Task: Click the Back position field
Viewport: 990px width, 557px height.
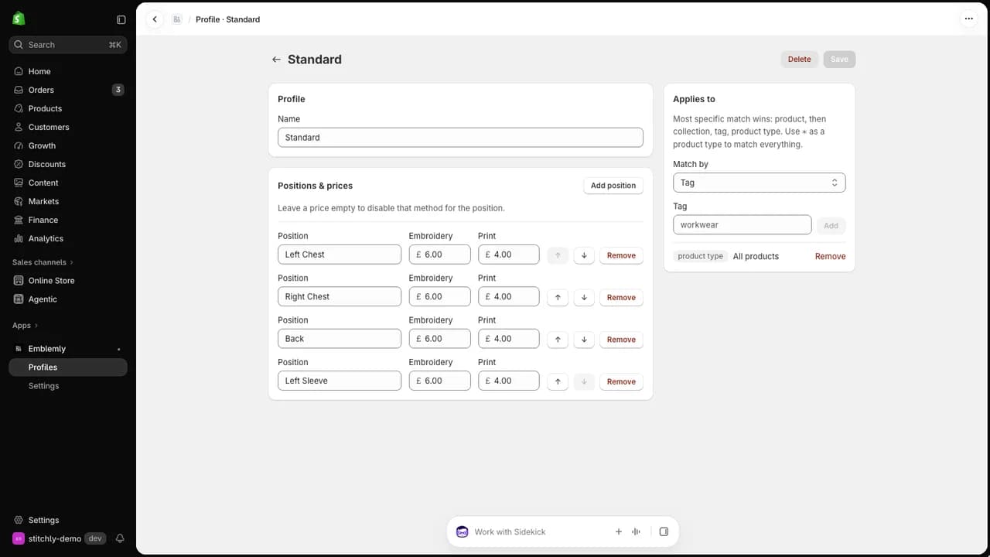Action: (x=340, y=339)
